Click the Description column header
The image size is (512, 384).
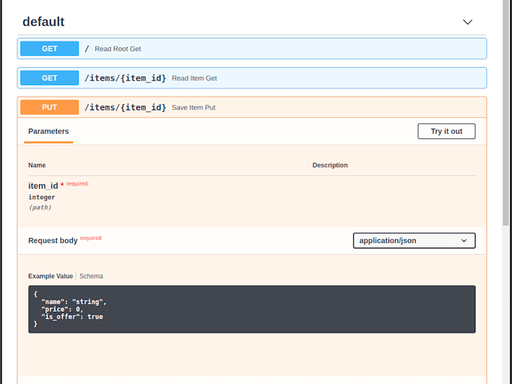point(330,165)
